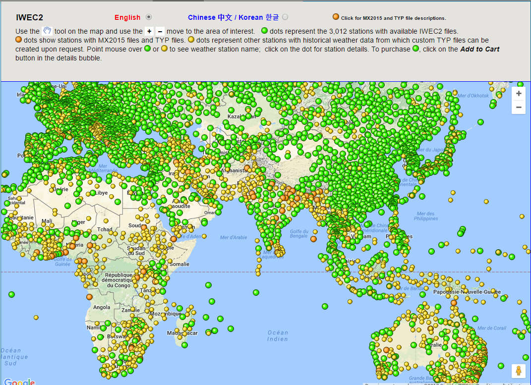Open the Google logo link on the map
Image resolution: width=531 pixels, height=385 pixels.
[19, 382]
